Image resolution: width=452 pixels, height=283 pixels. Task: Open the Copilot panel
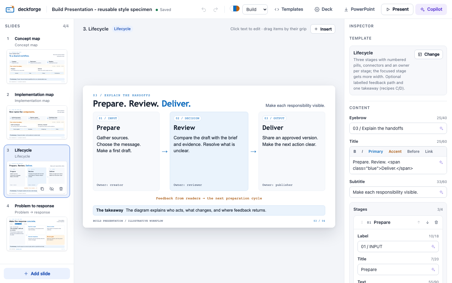[431, 9]
